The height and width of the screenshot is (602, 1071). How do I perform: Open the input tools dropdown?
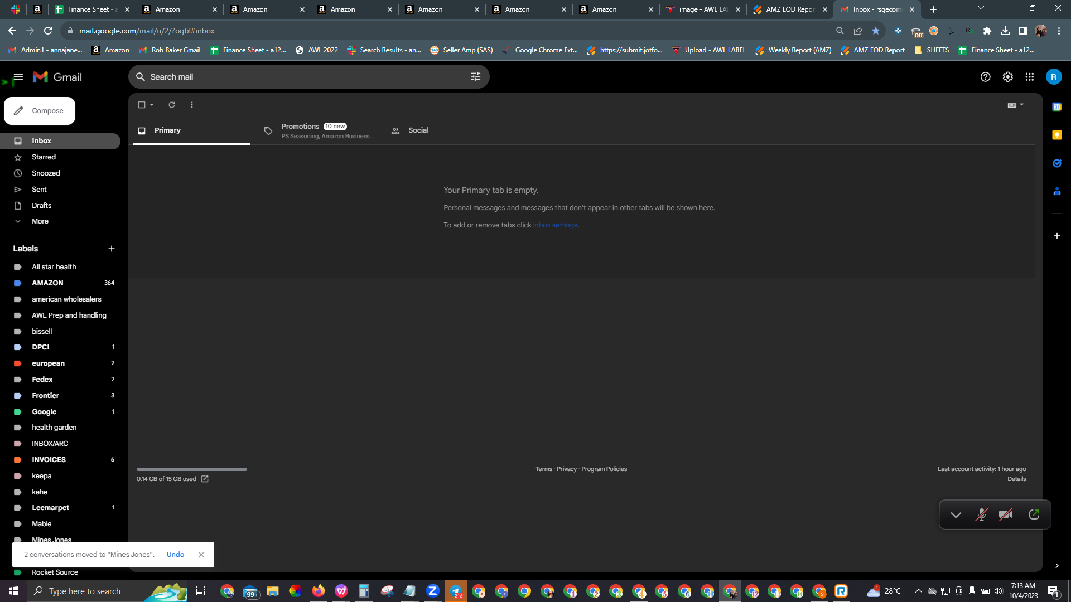coord(1015,105)
